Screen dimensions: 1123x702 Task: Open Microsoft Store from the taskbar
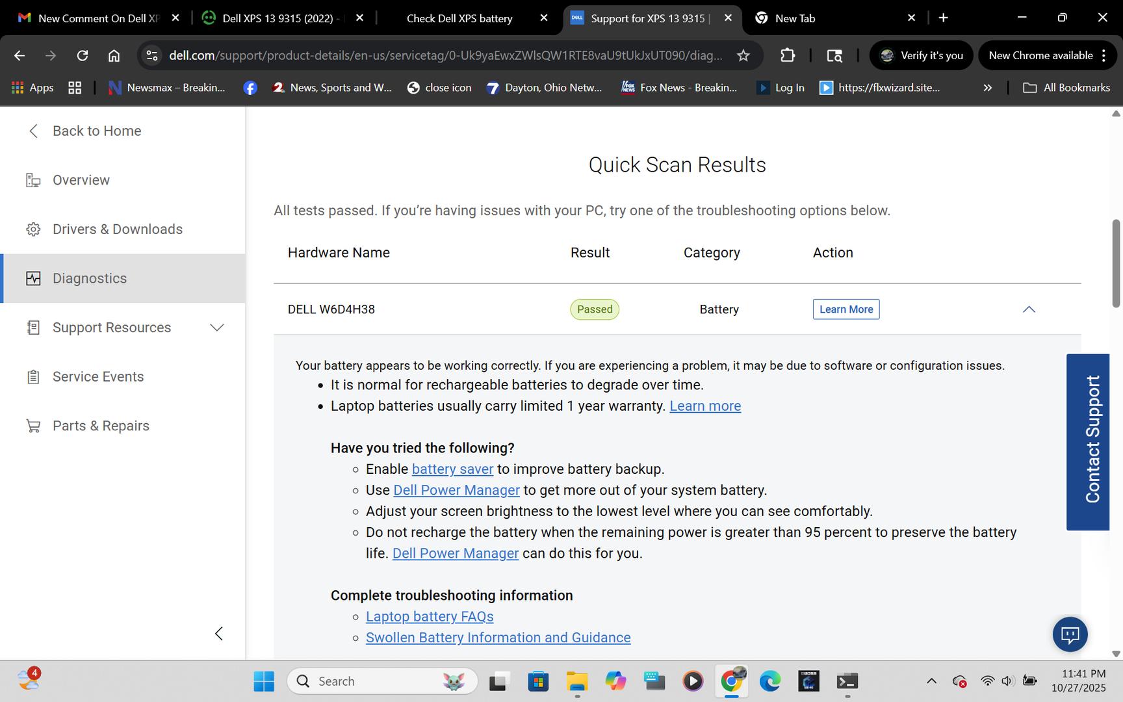(x=538, y=681)
